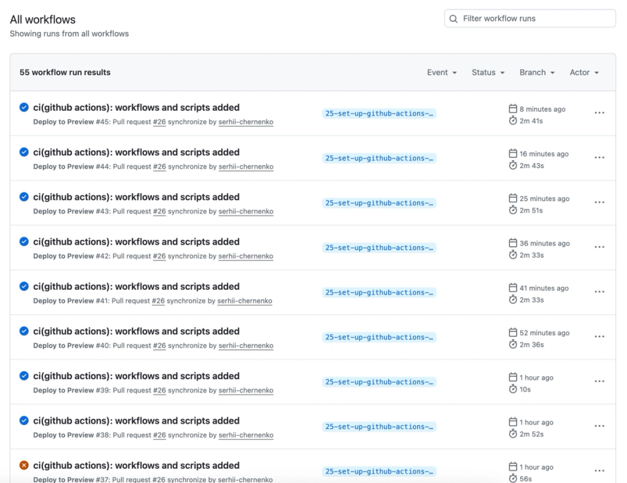Open run #41 workflows and scripts added title
The height and width of the screenshot is (483, 627).
(x=137, y=287)
